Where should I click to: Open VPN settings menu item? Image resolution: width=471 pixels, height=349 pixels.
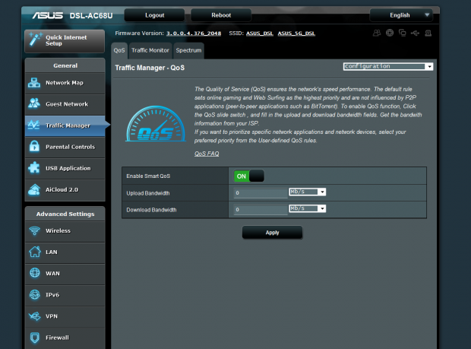[x=65, y=316]
